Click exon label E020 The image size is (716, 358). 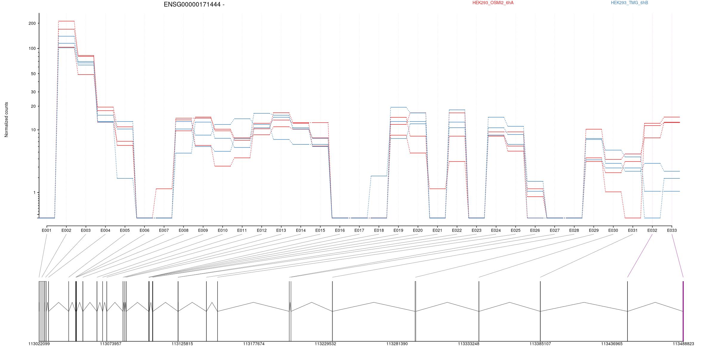click(418, 230)
